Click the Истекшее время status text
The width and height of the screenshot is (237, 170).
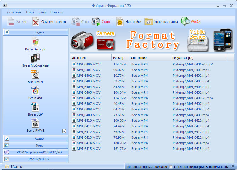147,167
